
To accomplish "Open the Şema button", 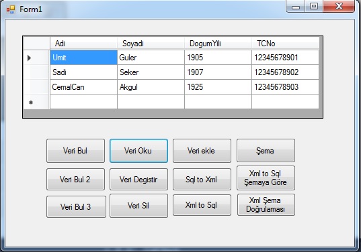I will (x=266, y=150).
